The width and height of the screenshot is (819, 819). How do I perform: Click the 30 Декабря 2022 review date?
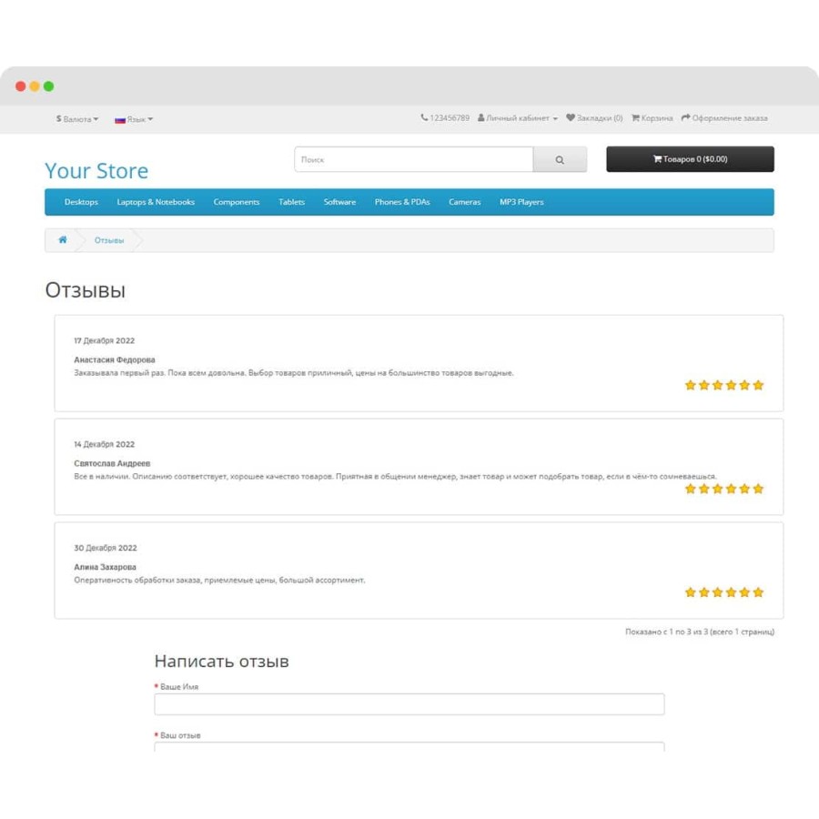(x=106, y=548)
